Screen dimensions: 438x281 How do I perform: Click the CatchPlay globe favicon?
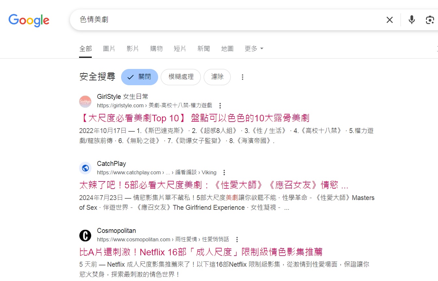pos(85,168)
